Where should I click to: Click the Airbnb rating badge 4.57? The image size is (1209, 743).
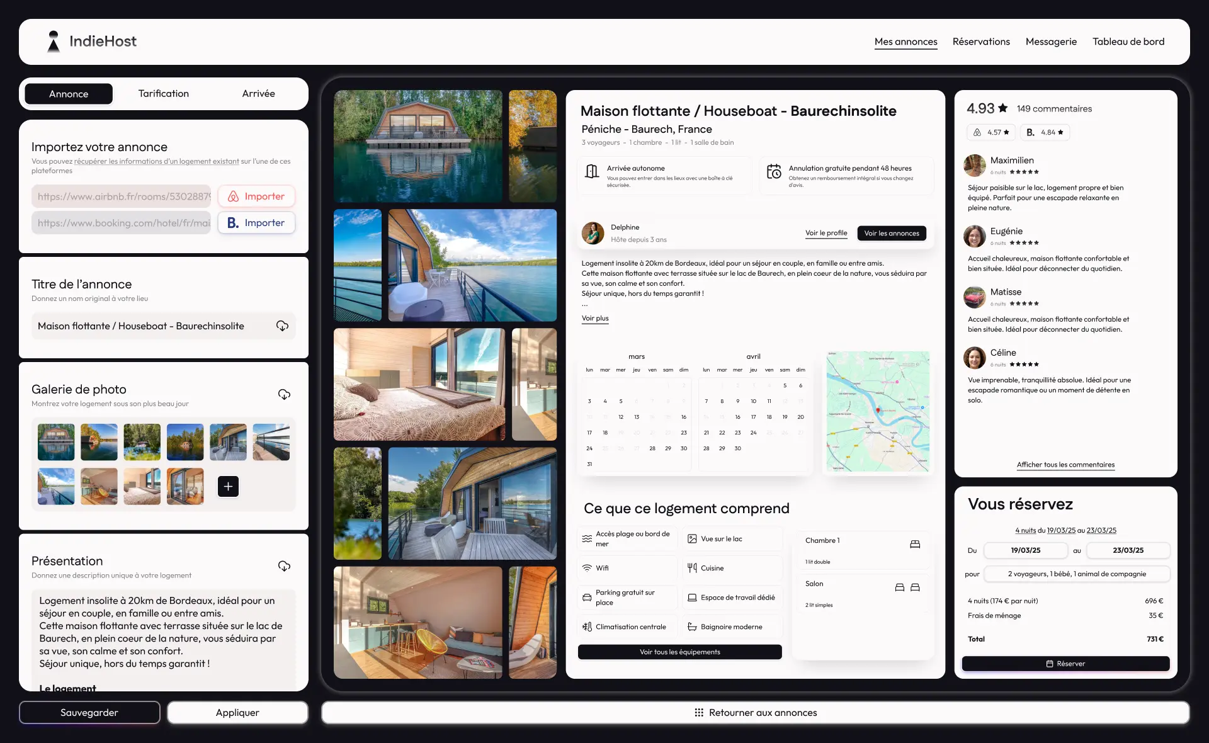[x=991, y=132]
